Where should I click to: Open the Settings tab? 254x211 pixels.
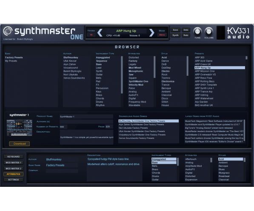click(x=14, y=180)
